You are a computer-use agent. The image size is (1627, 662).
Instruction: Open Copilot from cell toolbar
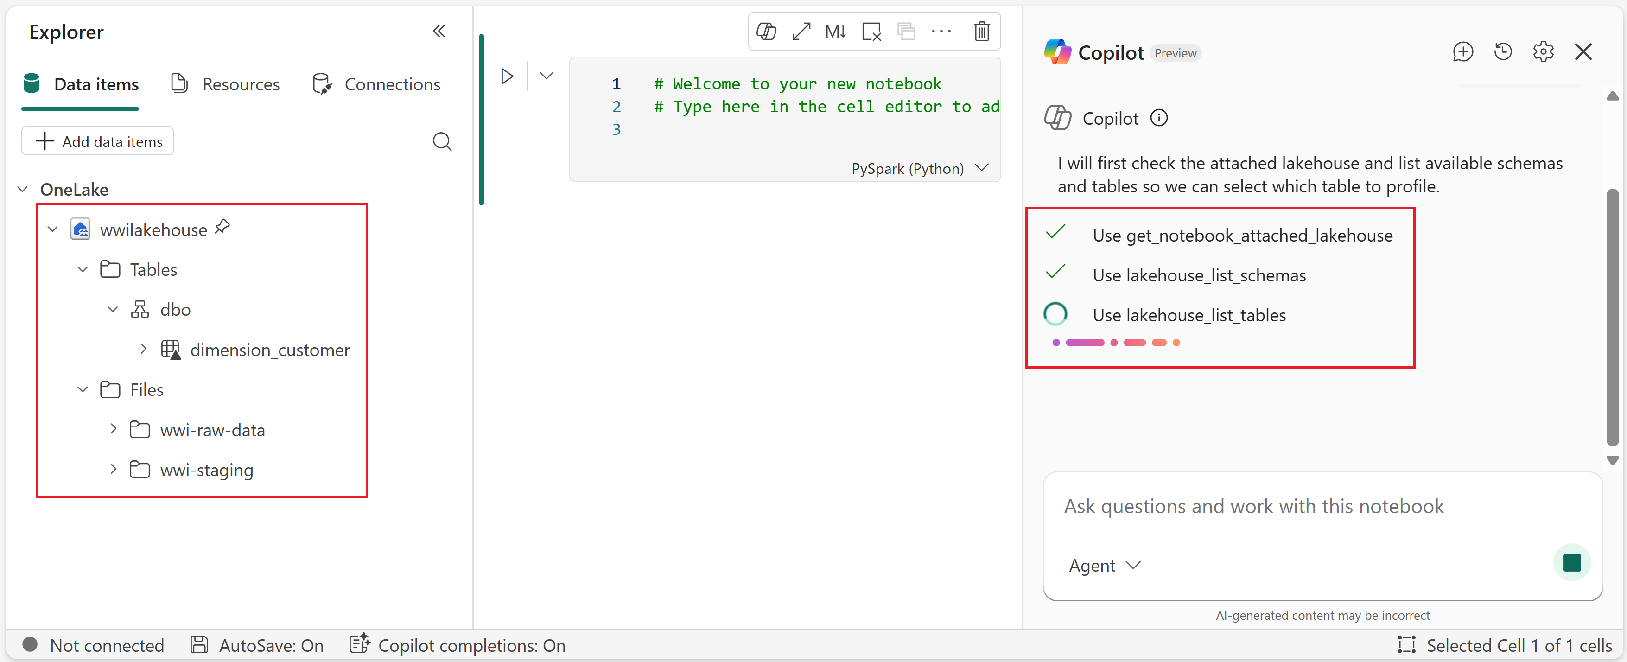tap(766, 31)
